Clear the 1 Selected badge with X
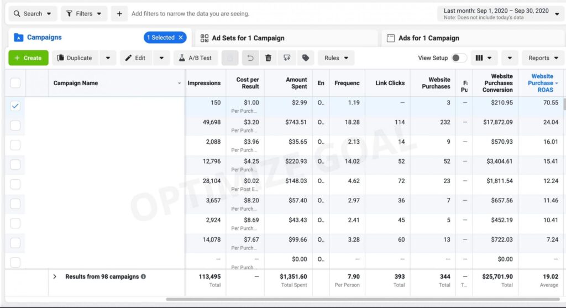 (181, 38)
